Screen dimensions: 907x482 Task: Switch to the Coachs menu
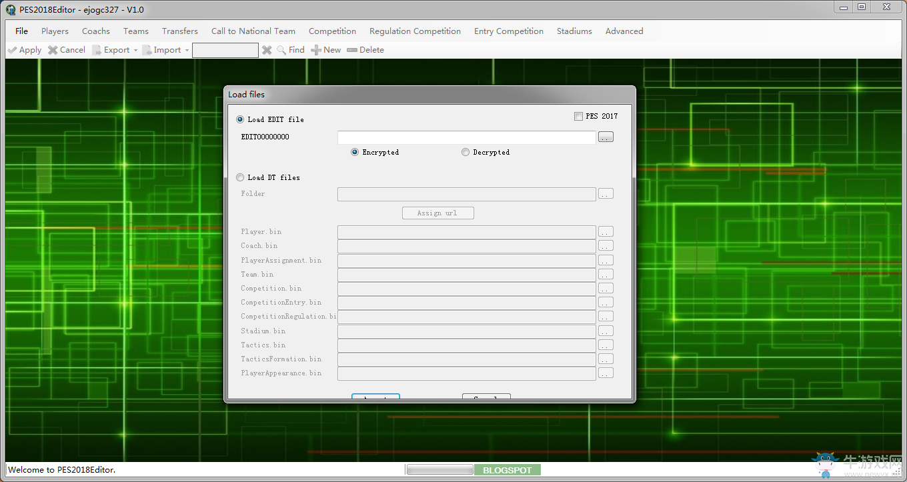coord(96,31)
